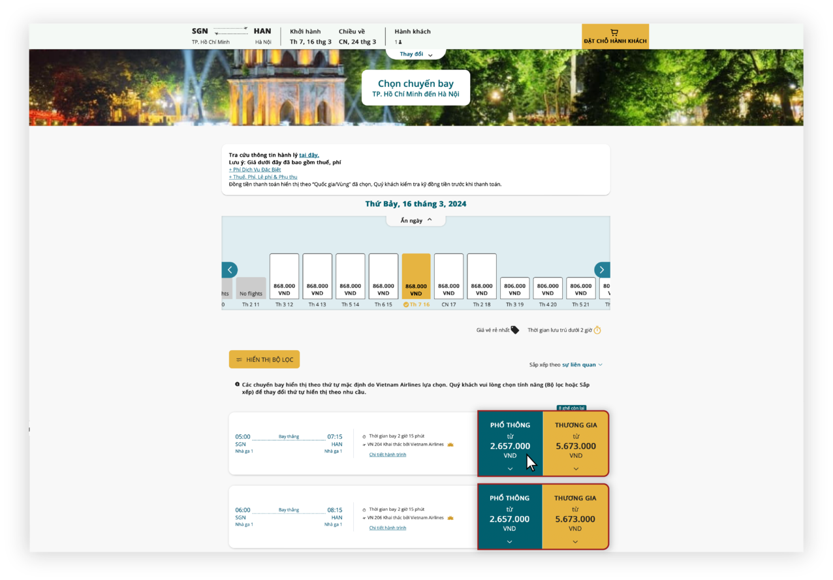The height and width of the screenshot is (580, 833).
Task: Select PHỔ THÔNG fare for flight VN 206
Action: pos(510,517)
